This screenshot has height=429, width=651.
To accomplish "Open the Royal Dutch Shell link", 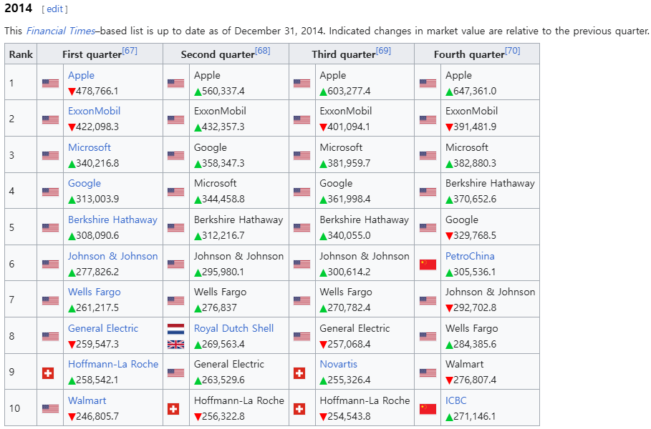I will [x=233, y=328].
